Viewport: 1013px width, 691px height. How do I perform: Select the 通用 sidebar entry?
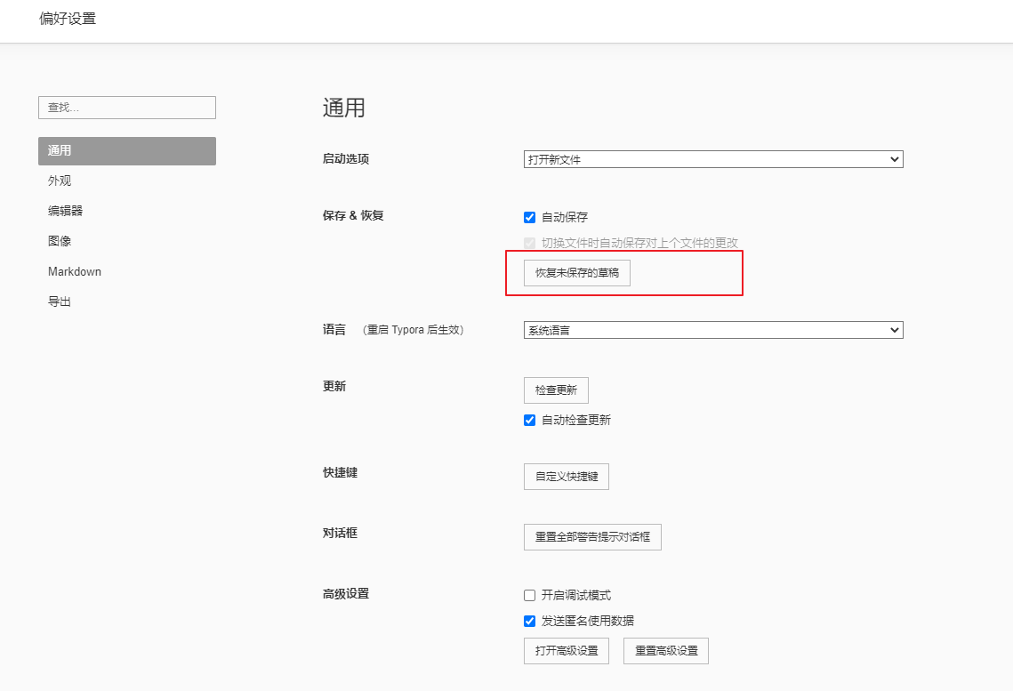(x=59, y=150)
